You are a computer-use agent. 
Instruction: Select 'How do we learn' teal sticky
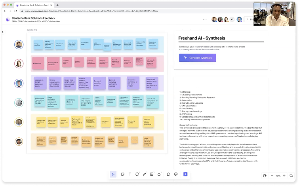(x=152, y=102)
